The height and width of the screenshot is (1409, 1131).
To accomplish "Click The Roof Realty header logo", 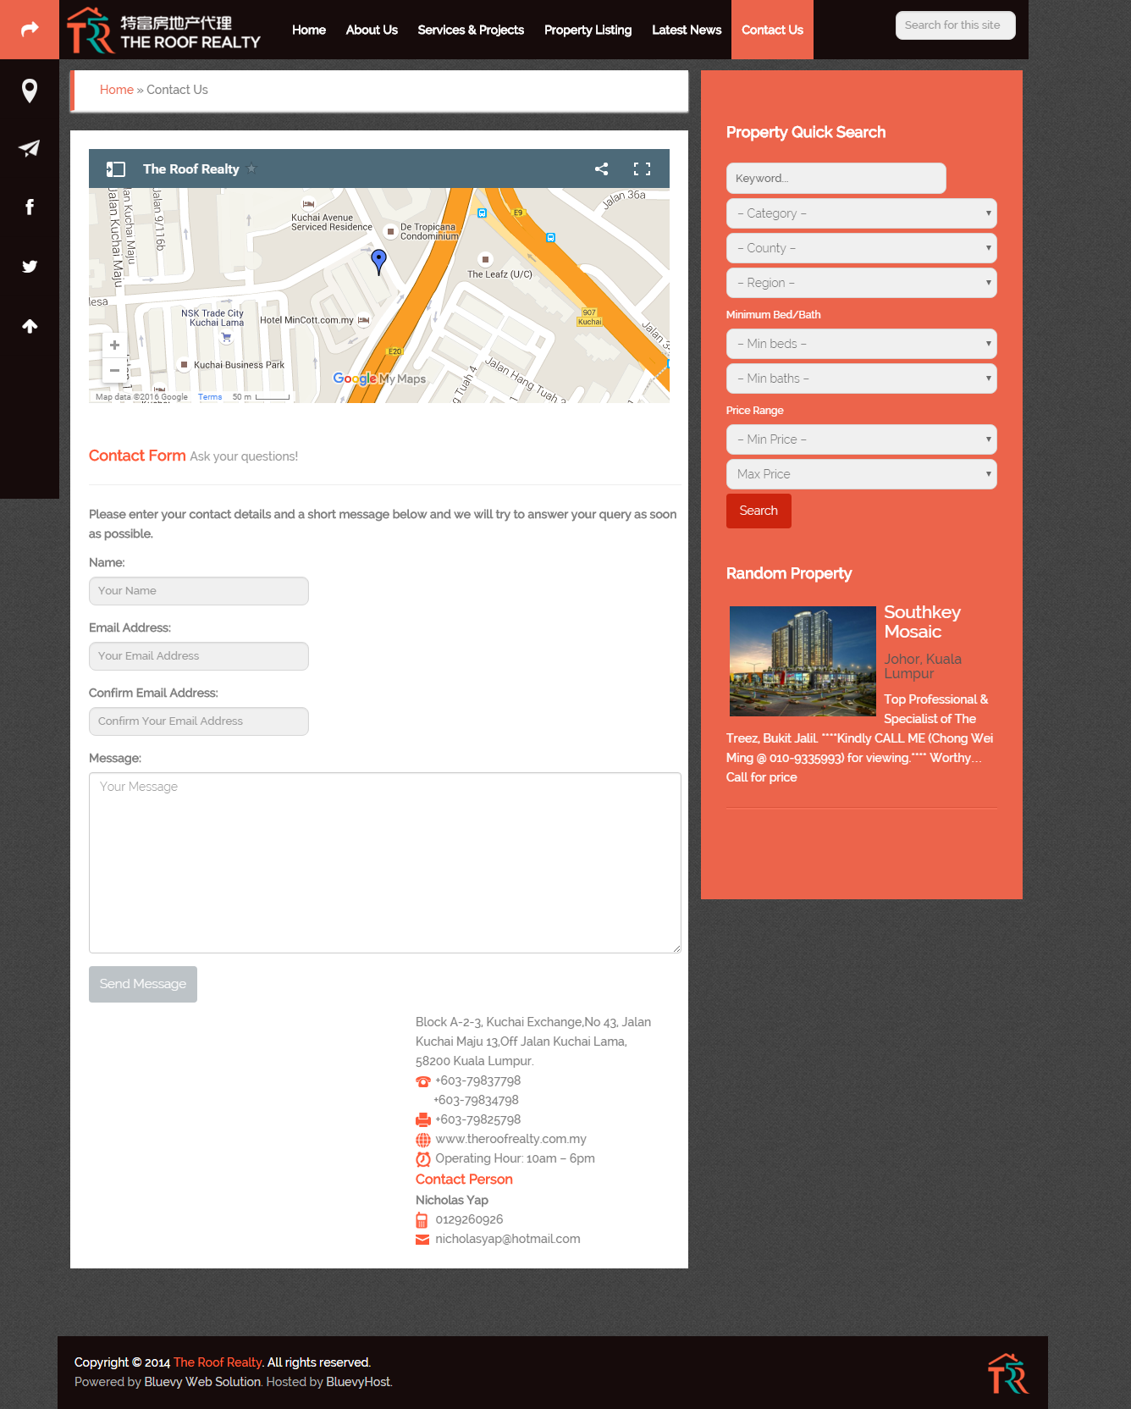I will click(x=163, y=30).
